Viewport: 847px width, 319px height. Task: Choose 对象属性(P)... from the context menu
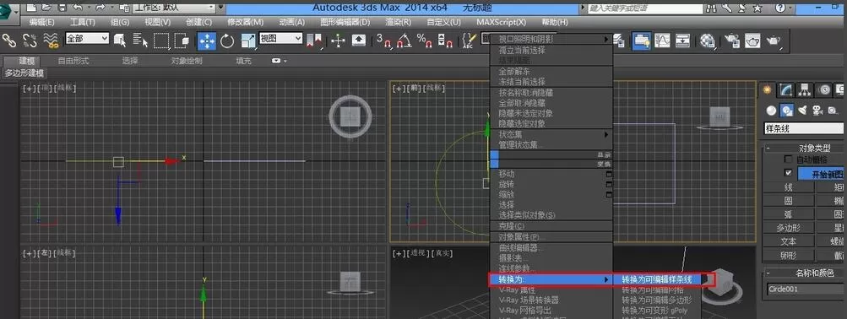[551, 237]
